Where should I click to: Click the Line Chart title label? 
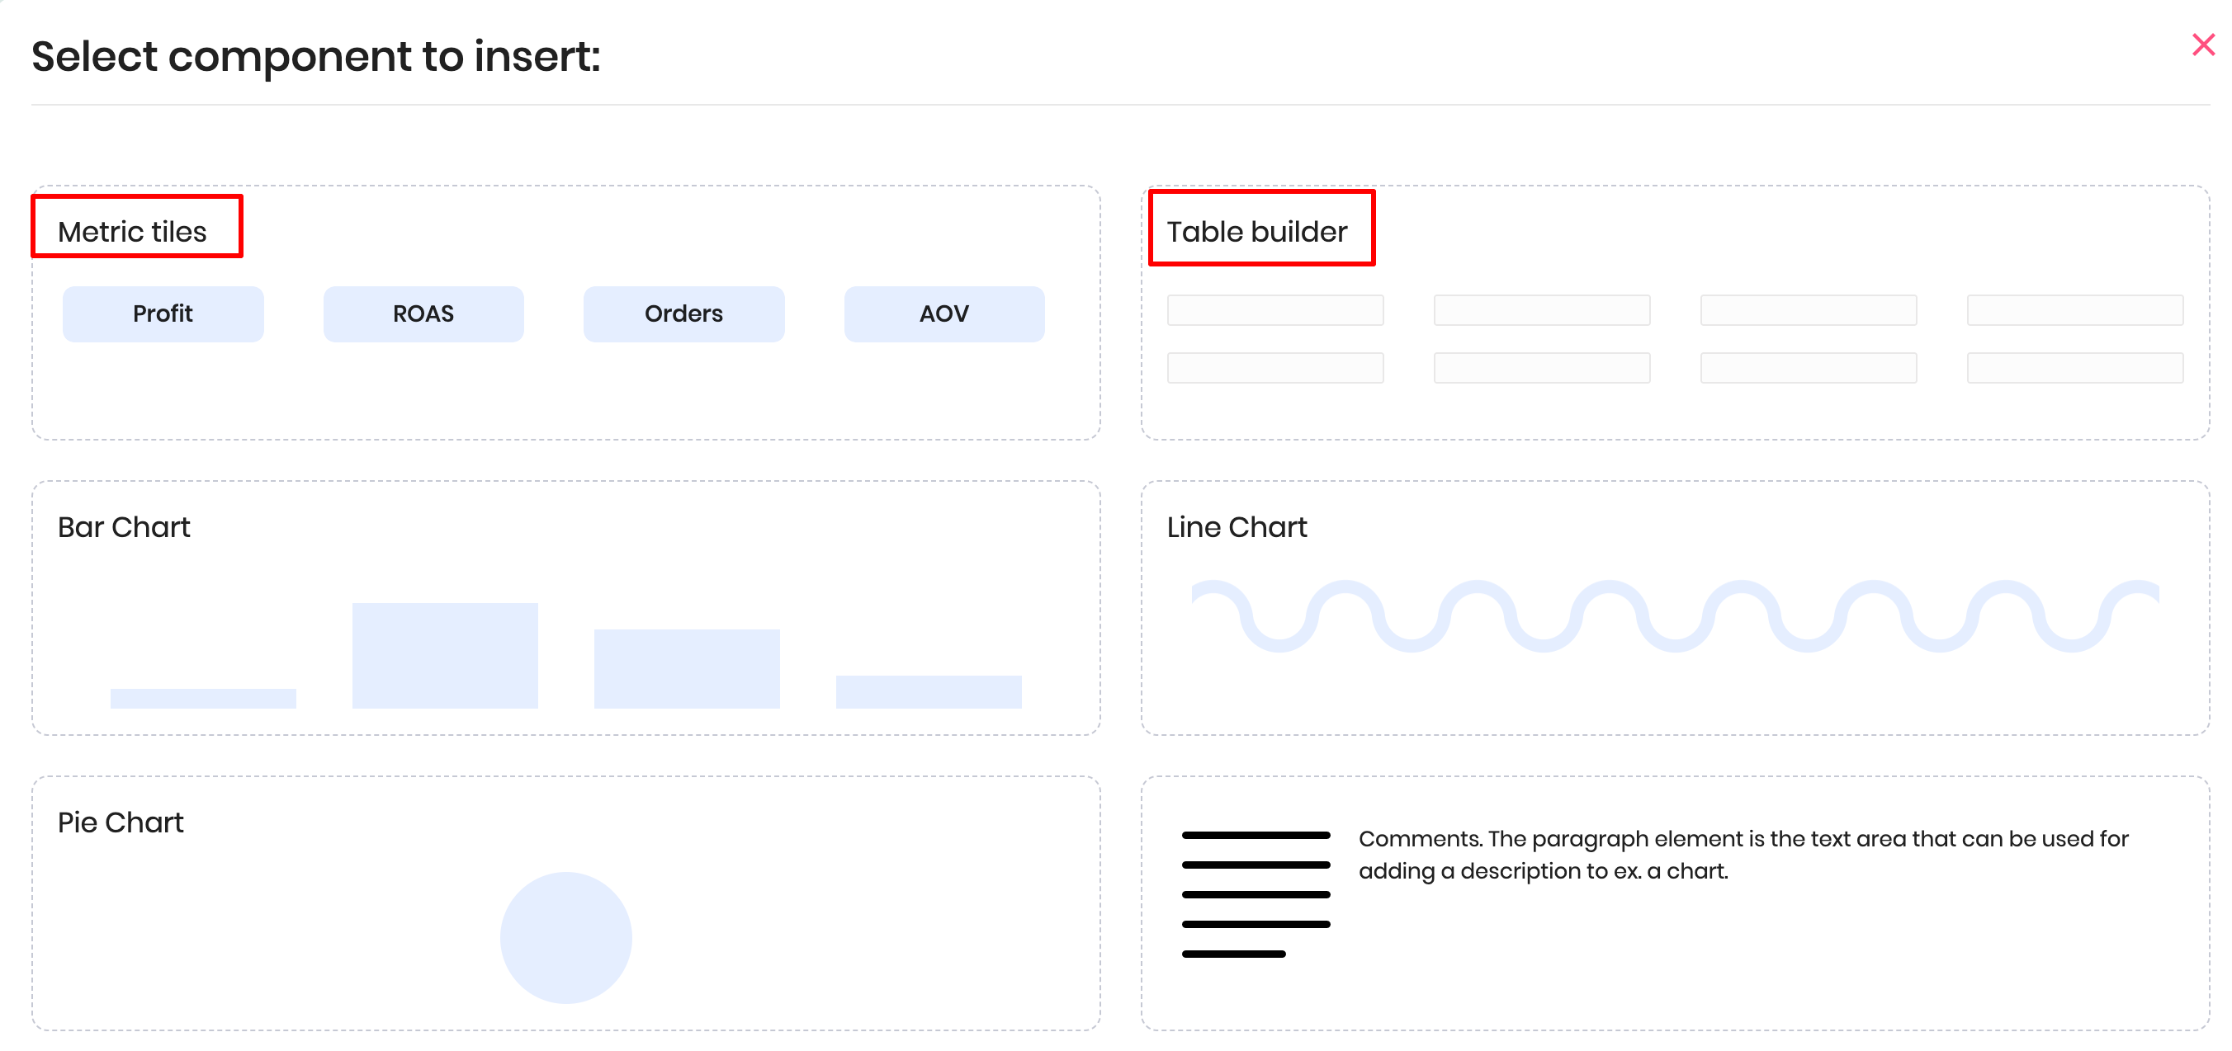pos(1237,527)
